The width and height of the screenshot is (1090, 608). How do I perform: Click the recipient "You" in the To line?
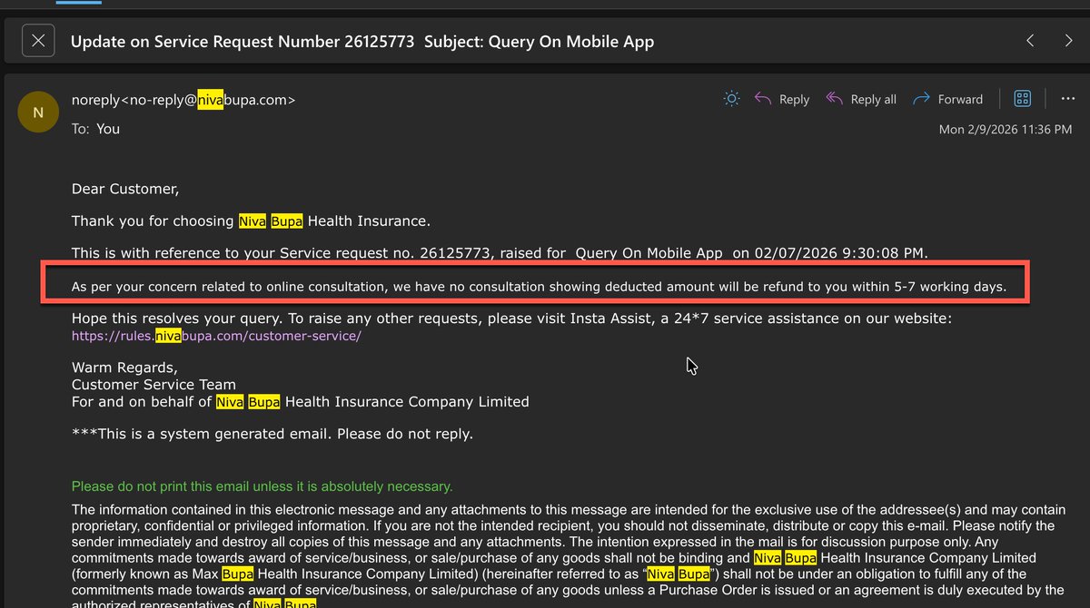coord(108,129)
